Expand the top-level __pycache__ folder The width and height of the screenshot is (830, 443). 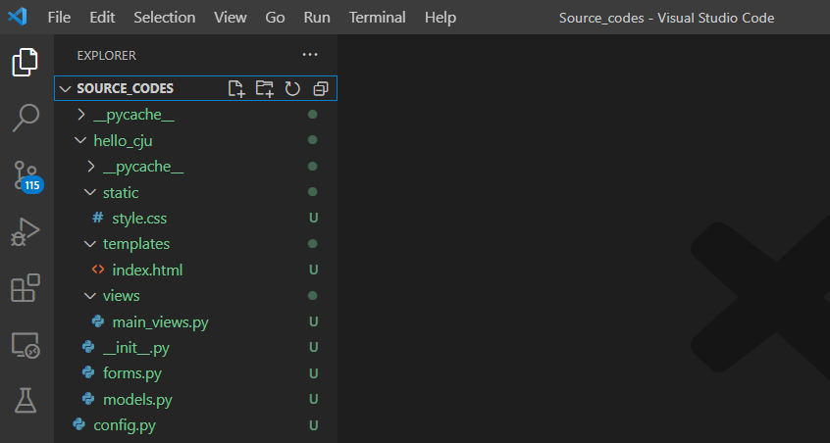pyautogui.click(x=81, y=115)
